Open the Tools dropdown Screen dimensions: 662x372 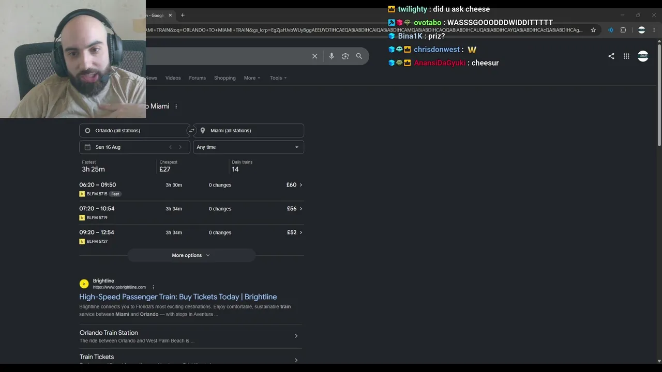pyautogui.click(x=278, y=78)
